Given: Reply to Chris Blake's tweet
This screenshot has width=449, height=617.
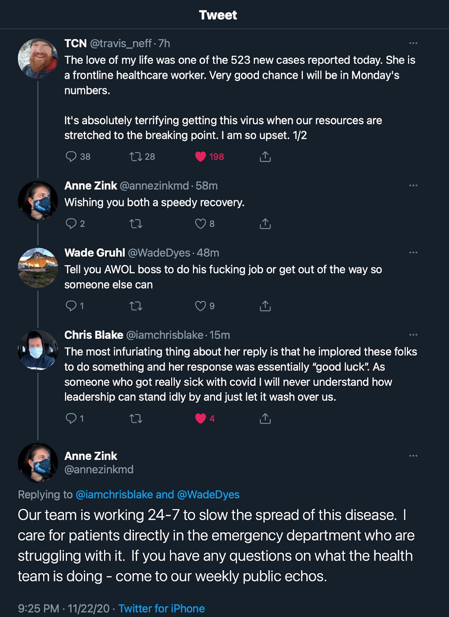Looking at the screenshot, I should coord(71,418).
